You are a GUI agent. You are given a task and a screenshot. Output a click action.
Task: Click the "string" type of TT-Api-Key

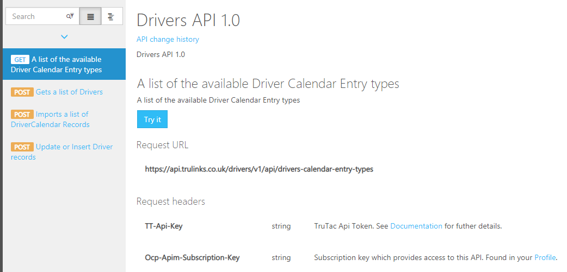[281, 226]
